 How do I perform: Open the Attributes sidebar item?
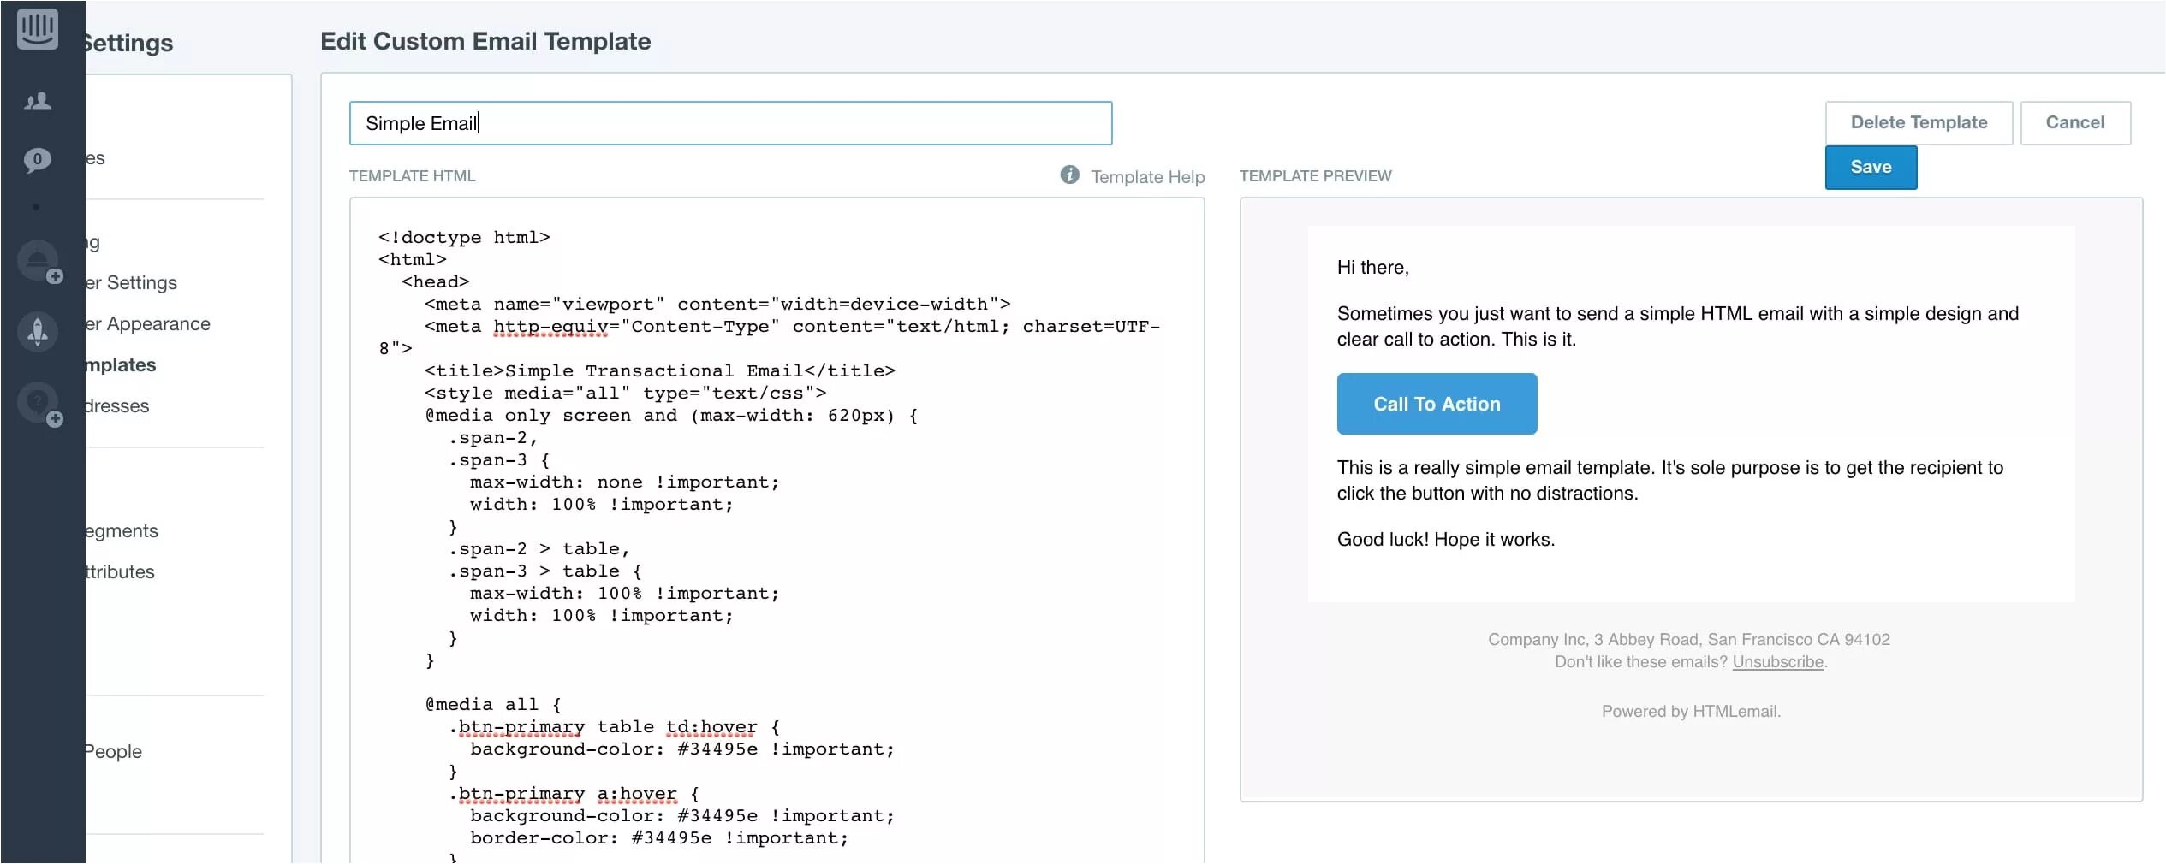point(120,572)
